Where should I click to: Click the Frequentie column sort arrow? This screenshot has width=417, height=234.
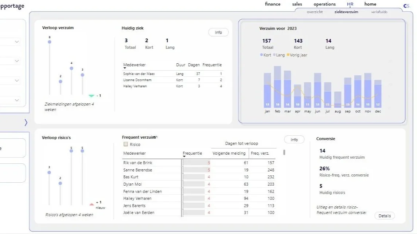[x=184, y=157]
